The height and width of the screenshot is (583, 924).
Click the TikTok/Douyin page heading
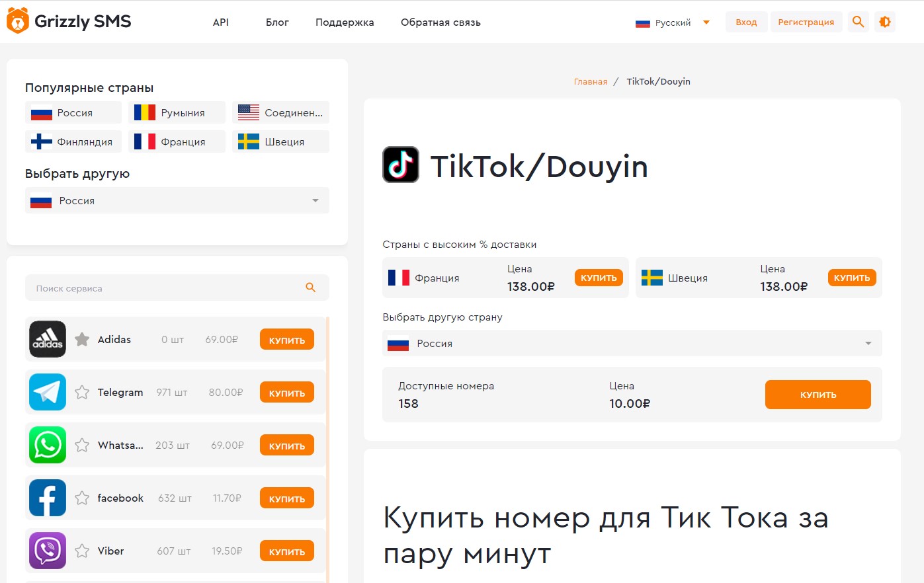point(539,166)
